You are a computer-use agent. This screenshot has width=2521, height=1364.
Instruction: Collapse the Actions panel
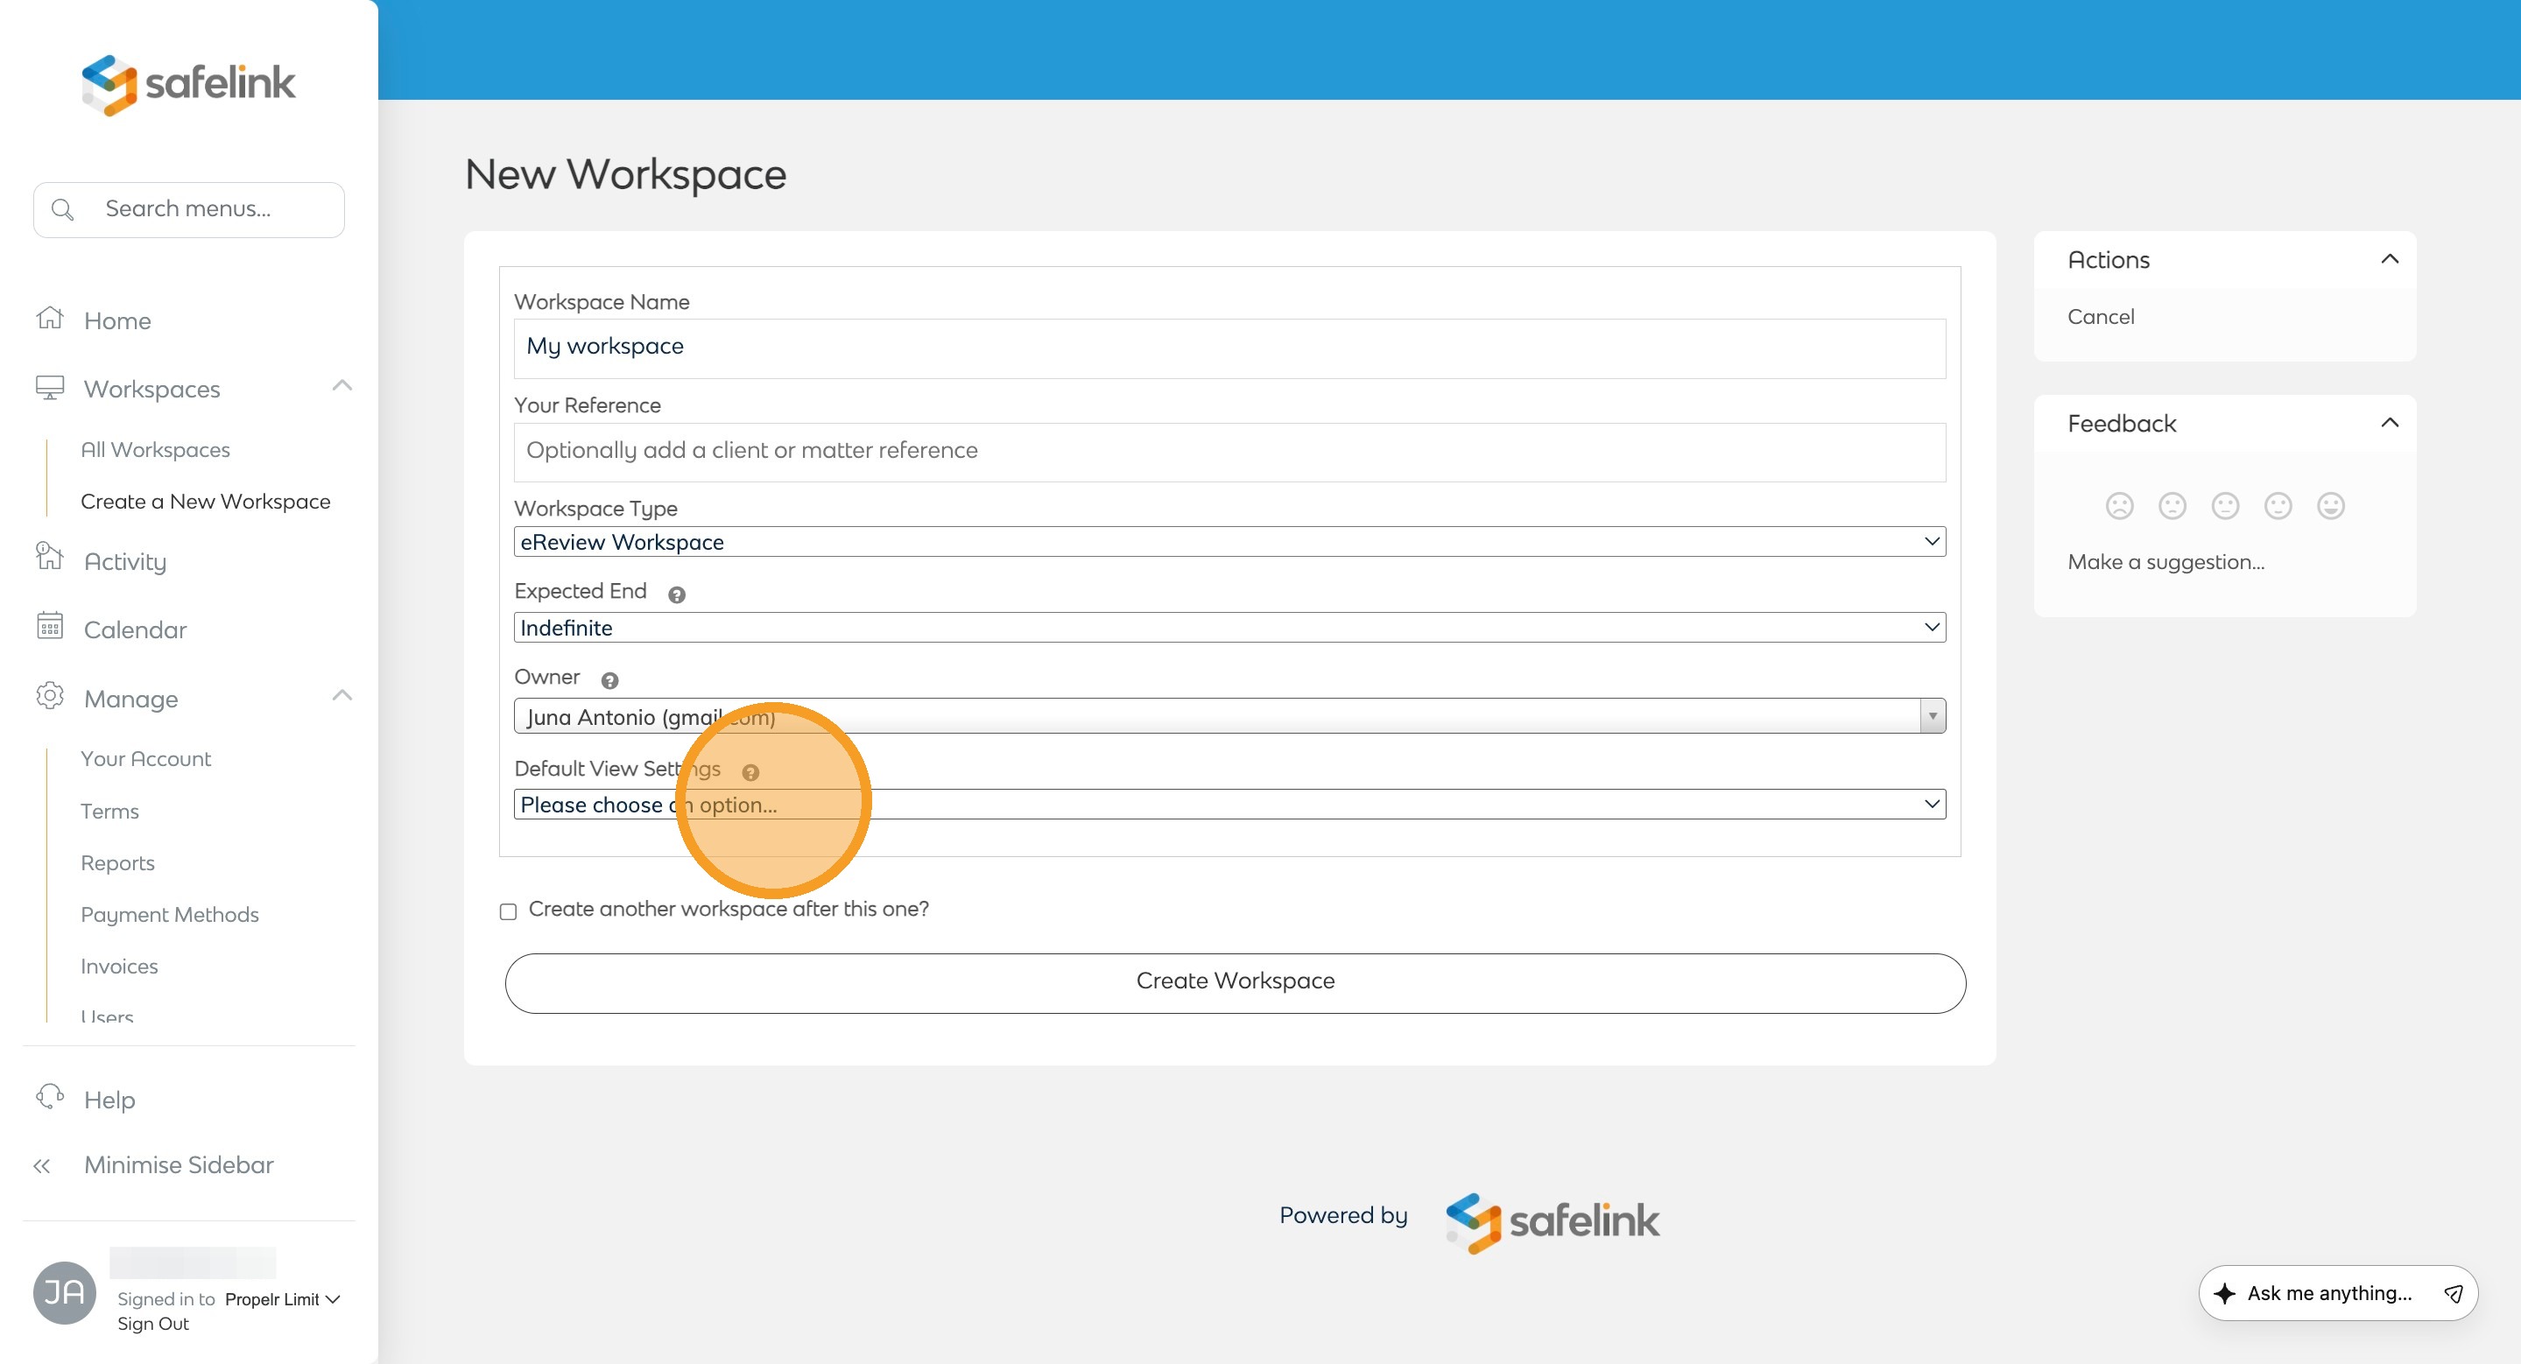[x=2389, y=259]
